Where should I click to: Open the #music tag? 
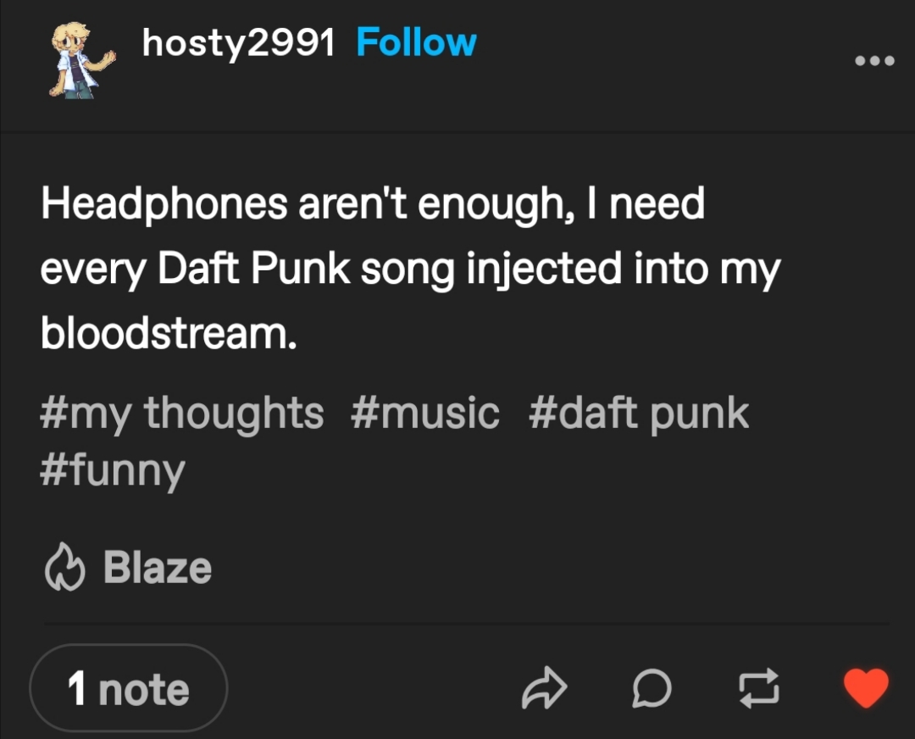424,414
